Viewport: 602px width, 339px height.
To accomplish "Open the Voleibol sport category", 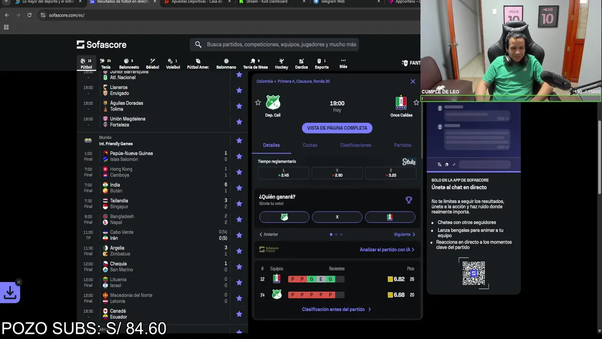I will pos(173,64).
